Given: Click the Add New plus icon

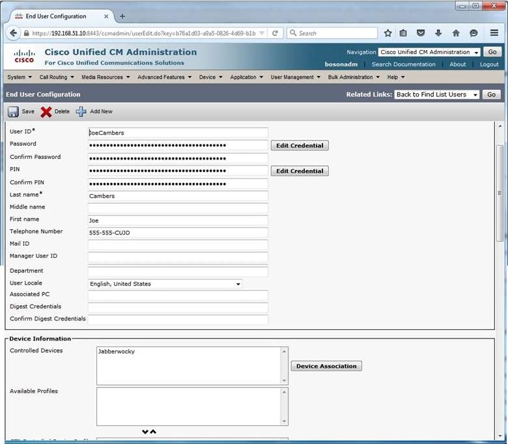Looking at the screenshot, I should [x=81, y=112].
